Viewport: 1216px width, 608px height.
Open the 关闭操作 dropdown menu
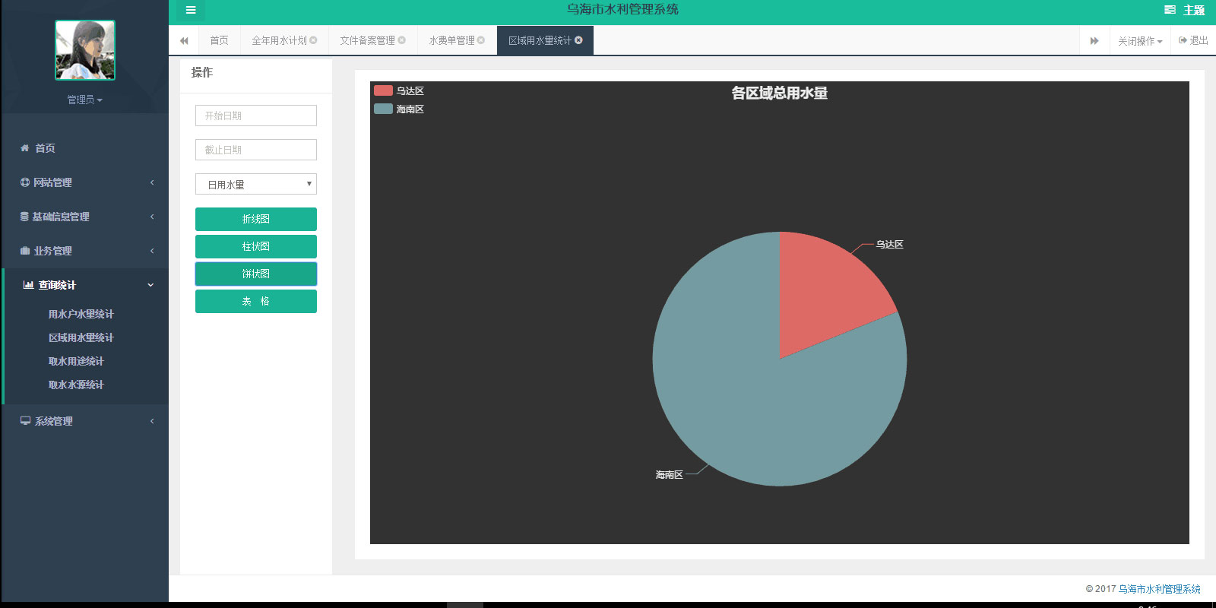tap(1139, 41)
